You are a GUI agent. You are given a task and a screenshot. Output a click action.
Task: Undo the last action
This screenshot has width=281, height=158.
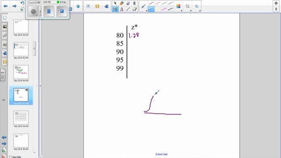22,3
